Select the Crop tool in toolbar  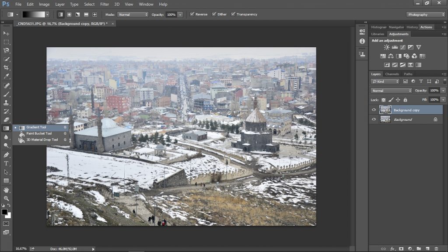tap(6, 67)
